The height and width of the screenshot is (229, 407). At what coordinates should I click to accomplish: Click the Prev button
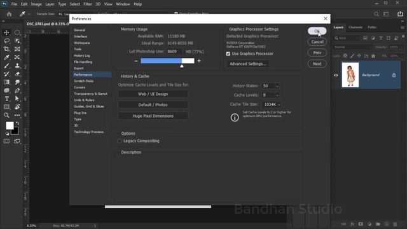click(317, 53)
